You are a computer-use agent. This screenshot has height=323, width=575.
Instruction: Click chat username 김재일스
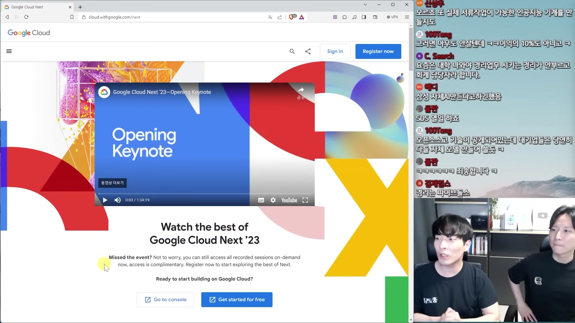[438, 183]
